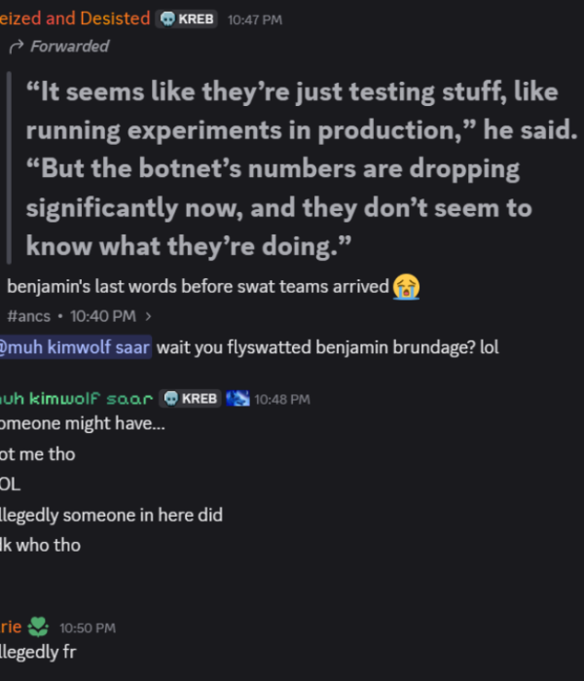Open muh kimwolf saar's profile from username
Screen dimensions: 584x681
click(x=76, y=399)
